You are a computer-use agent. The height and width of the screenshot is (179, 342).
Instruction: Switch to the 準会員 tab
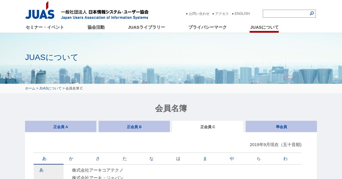pyautogui.click(x=281, y=126)
